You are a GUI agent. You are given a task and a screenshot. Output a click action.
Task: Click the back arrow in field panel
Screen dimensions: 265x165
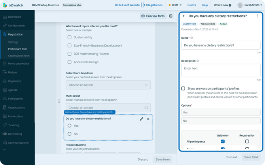click(x=184, y=16)
